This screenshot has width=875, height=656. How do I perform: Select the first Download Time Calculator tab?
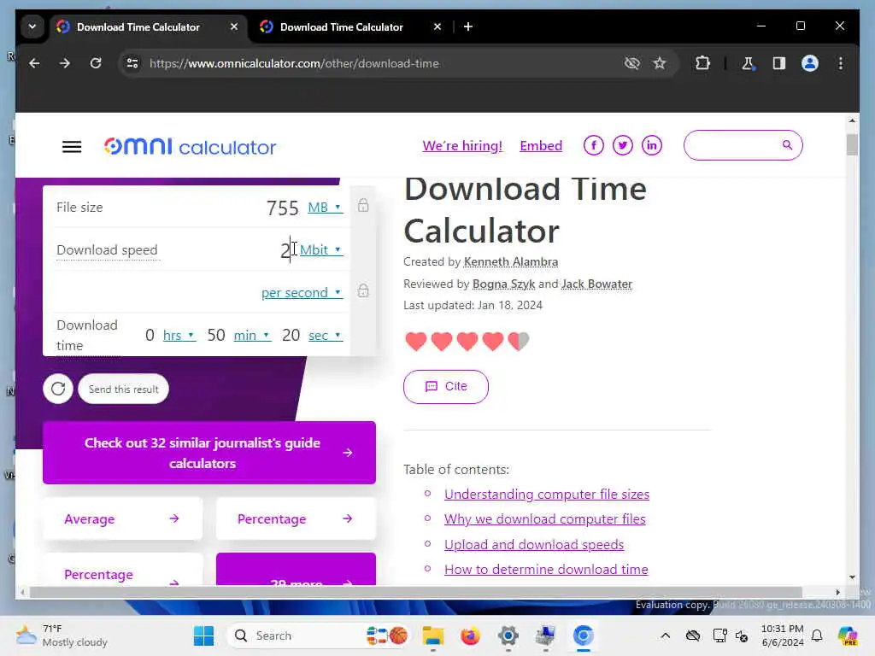pyautogui.click(x=138, y=26)
